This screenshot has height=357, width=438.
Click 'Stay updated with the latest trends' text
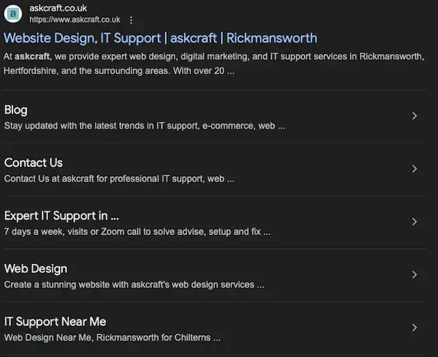144,126
